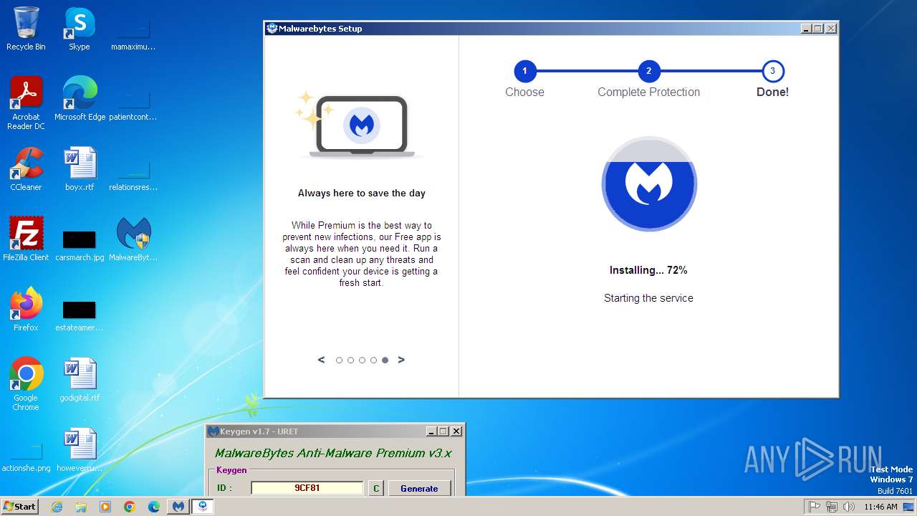Open the mamaximu desktop file

133,36
